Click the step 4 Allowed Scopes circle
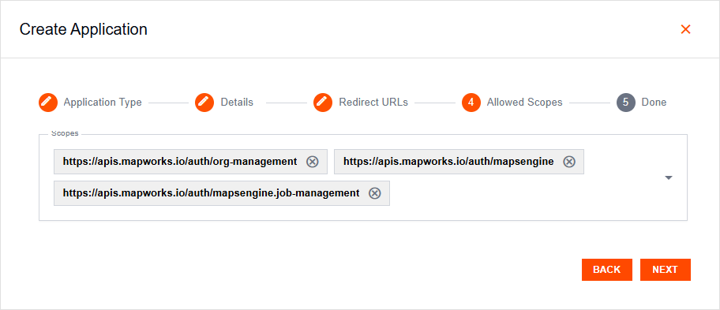720x310 pixels. coord(471,103)
